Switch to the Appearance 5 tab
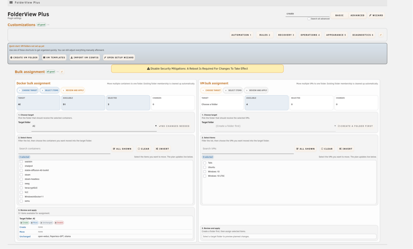413x249 pixels. click(336, 35)
